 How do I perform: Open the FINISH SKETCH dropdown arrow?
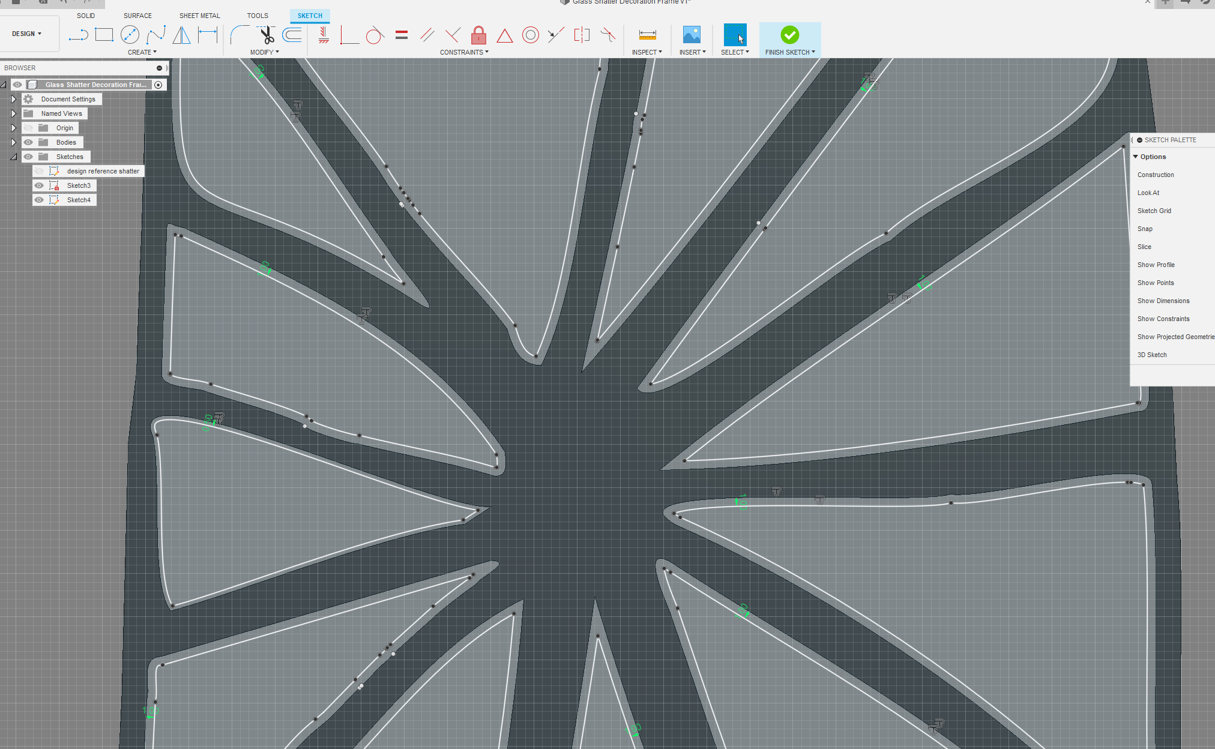click(814, 52)
